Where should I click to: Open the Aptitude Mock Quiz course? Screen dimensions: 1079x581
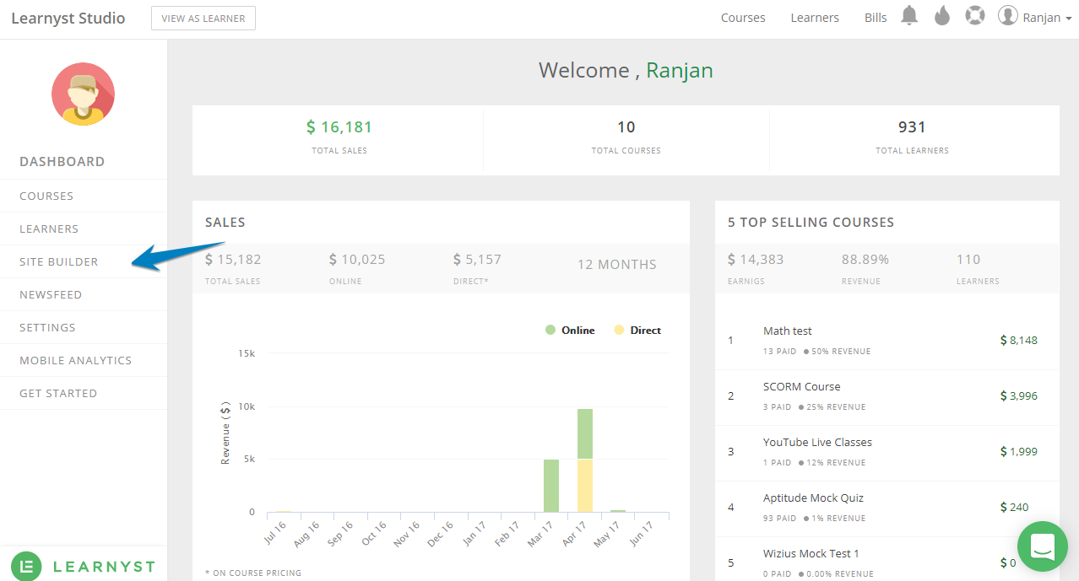pyautogui.click(x=813, y=498)
